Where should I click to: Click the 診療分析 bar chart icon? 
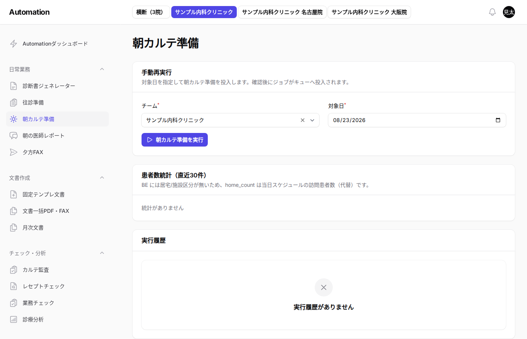(14, 319)
